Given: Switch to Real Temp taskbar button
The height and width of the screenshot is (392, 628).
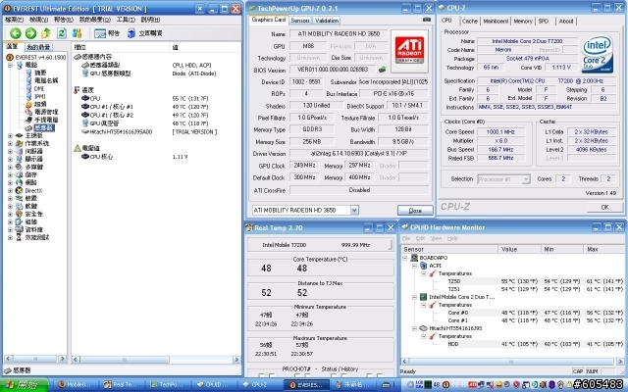Looking at the screenshot, I should click(120, 385).
